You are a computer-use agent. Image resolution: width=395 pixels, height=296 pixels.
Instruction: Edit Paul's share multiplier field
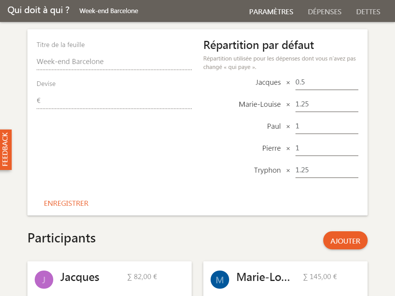(327, 126)
